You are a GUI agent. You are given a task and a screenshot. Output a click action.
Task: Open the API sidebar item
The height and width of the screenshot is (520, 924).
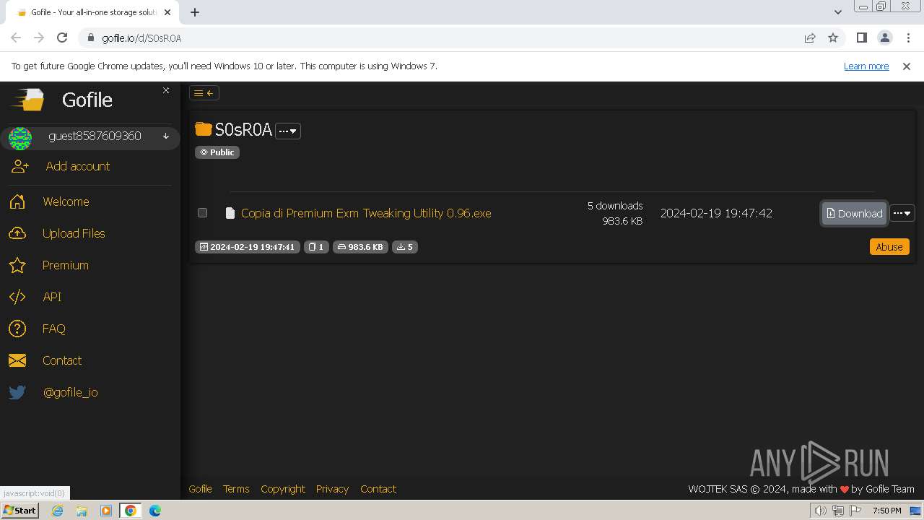point(52,297)
